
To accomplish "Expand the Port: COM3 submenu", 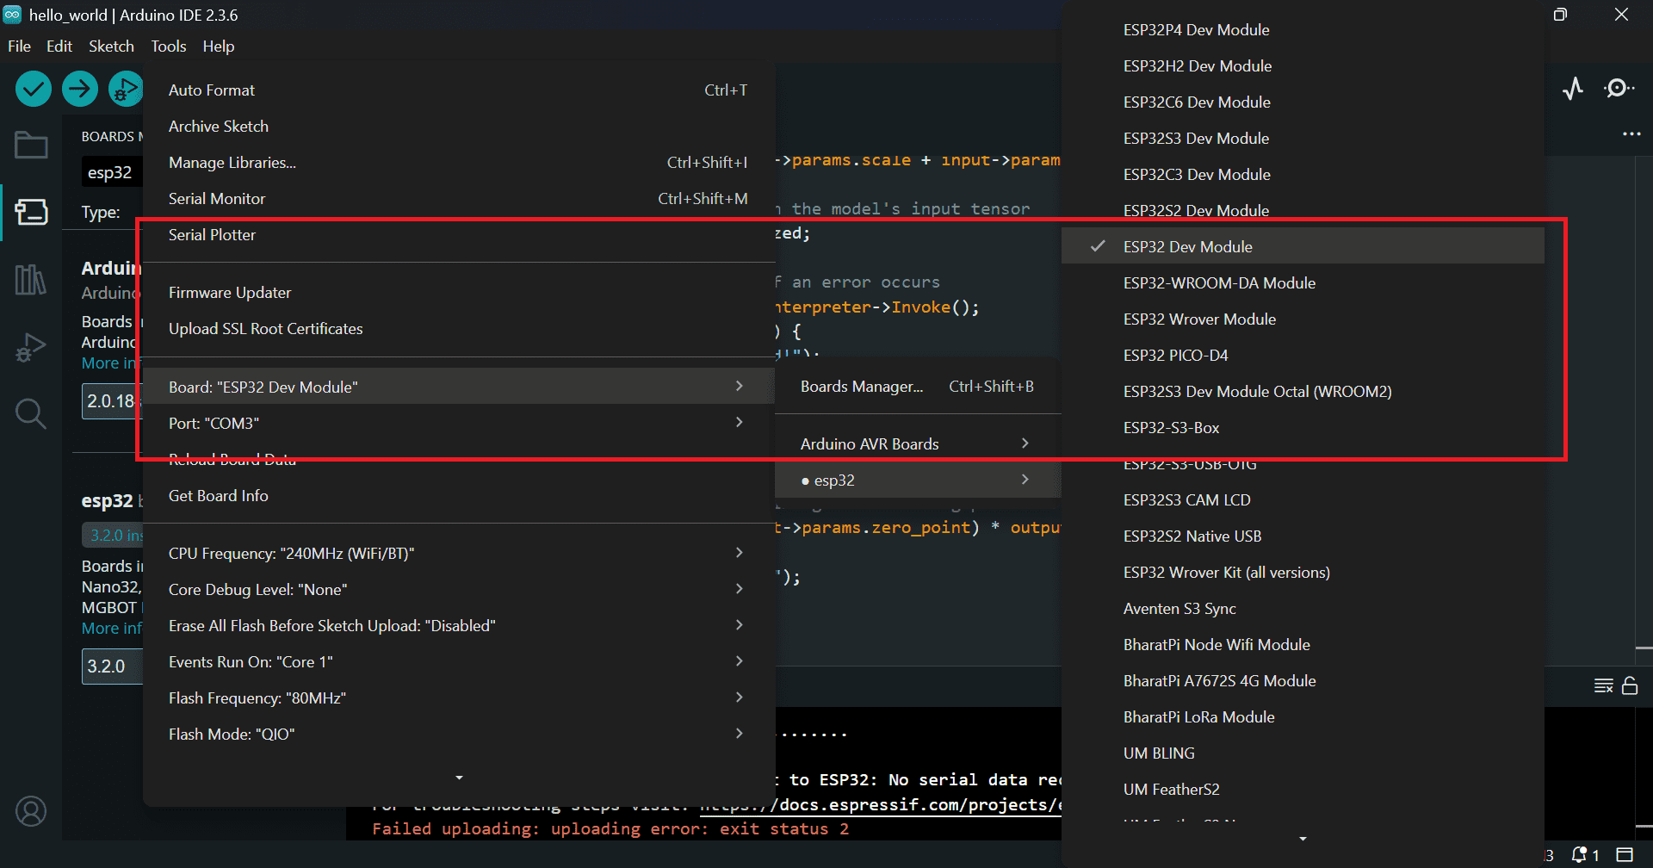I will point(459,423).
